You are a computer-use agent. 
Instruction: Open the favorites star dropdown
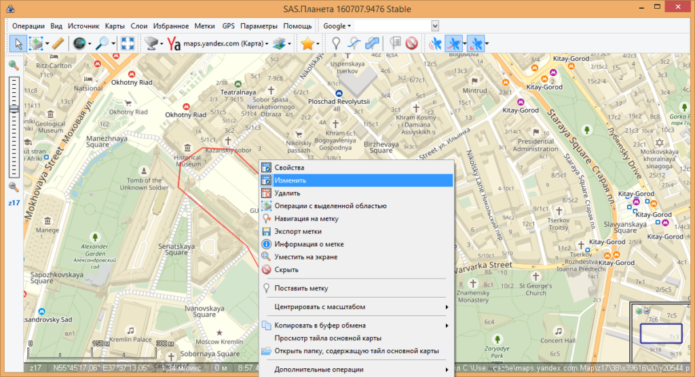pos(311,43)
